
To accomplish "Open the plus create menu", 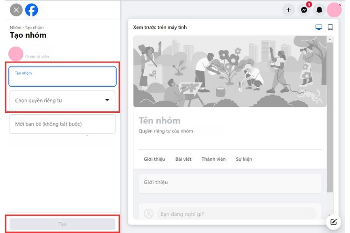I will pos(288,10).
